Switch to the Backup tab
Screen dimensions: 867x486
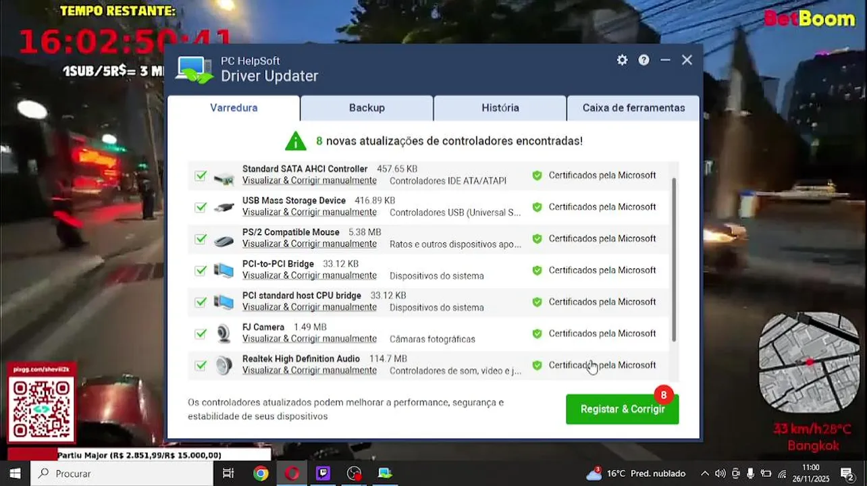[x=367, y=108]
